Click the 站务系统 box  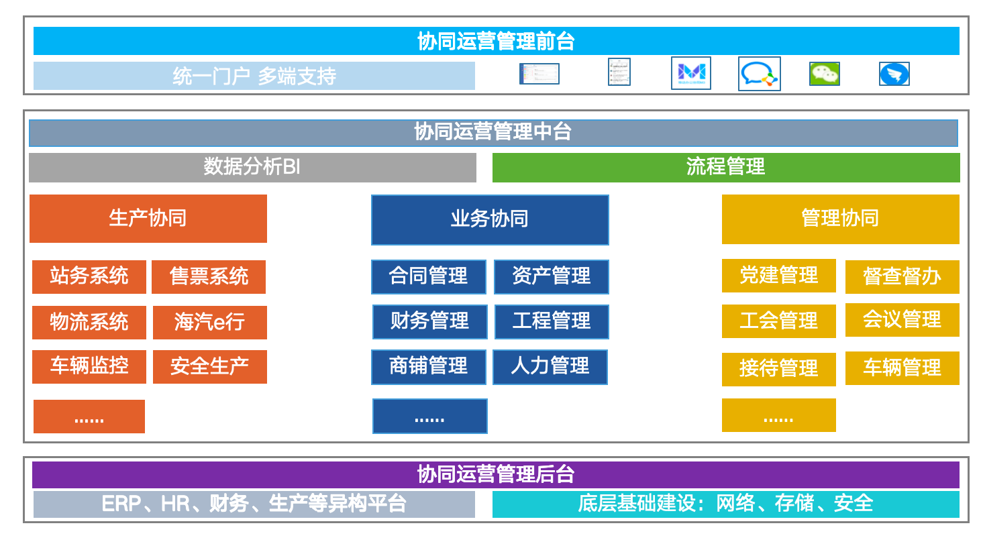click(x=89, y=276)
